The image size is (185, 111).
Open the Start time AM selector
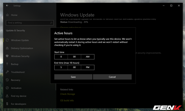88,57
